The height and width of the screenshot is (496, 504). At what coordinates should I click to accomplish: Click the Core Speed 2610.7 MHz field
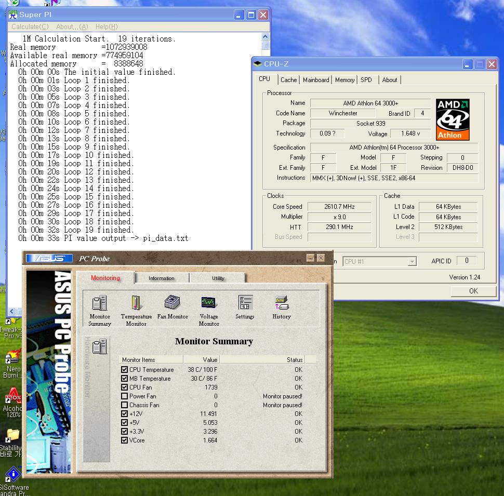[x=339, y=207]
